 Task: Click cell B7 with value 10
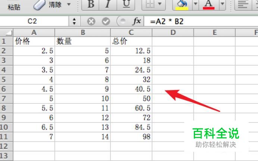pyautogui.click(x=83, y=99)
